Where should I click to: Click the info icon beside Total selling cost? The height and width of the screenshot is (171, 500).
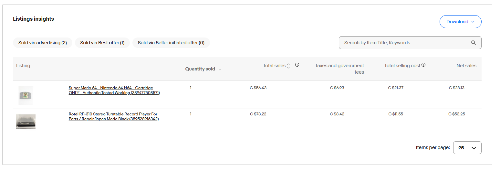click(423, 65)
